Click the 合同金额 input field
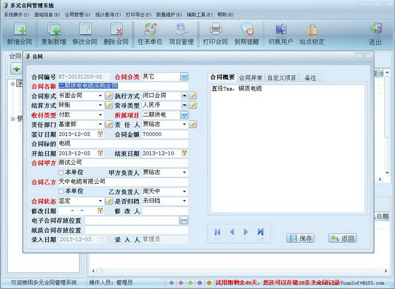 click(165, 134)
